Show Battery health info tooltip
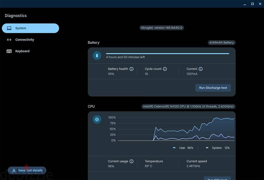 [132, 69]
